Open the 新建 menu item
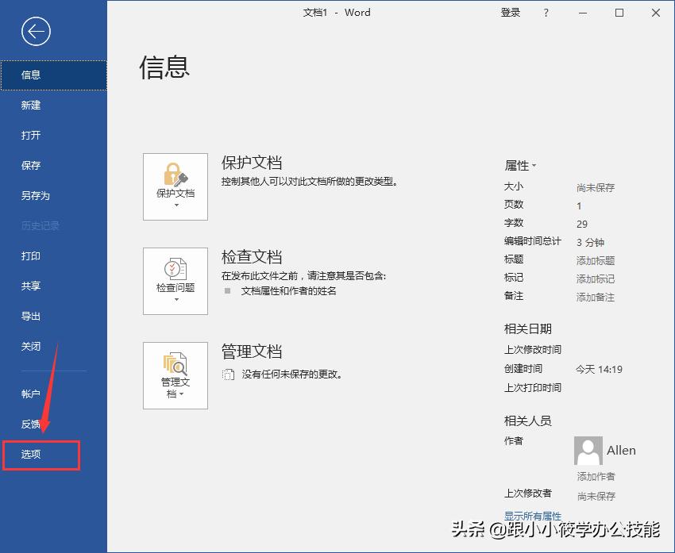This screenshot has width=675, height=553. coord(30,105)
